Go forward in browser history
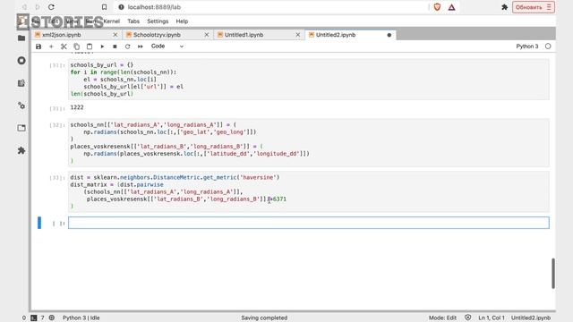Viewport: 573px width, 322px height. [x=38, y=7]
